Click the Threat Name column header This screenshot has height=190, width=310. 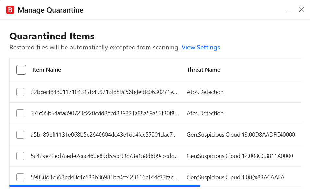click(203, 70)
